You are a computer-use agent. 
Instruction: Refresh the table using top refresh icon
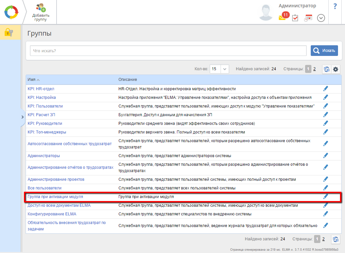327,69
